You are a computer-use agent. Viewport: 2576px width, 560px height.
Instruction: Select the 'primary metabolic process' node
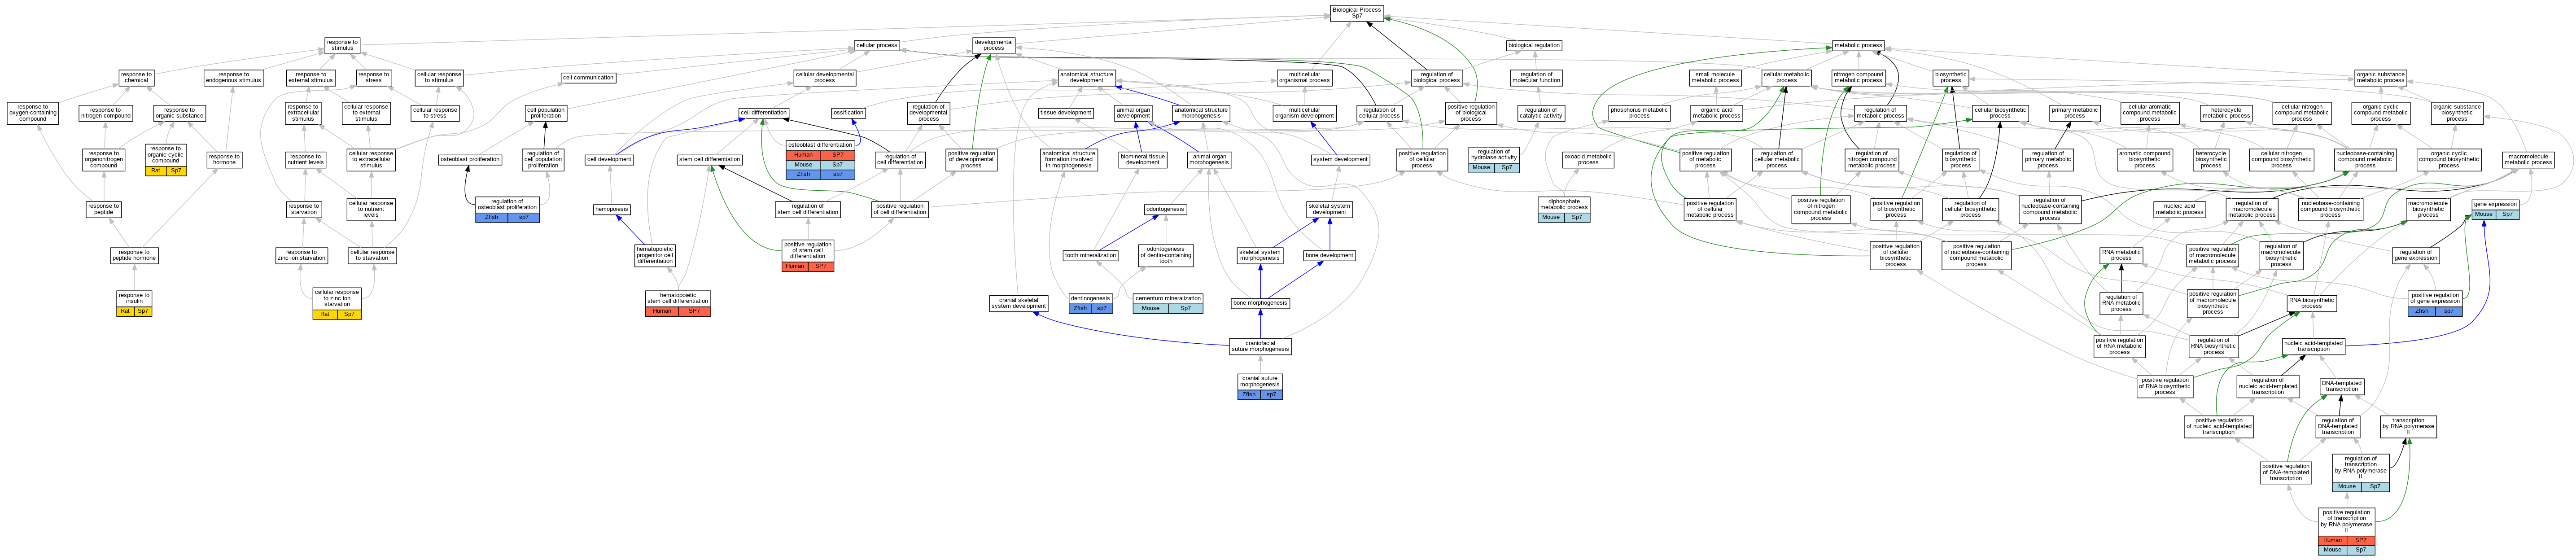click(x=2074, y=113)
